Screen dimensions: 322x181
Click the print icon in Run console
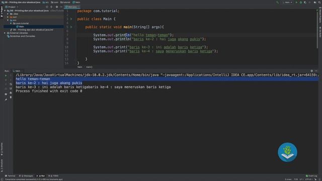(11, 93)
